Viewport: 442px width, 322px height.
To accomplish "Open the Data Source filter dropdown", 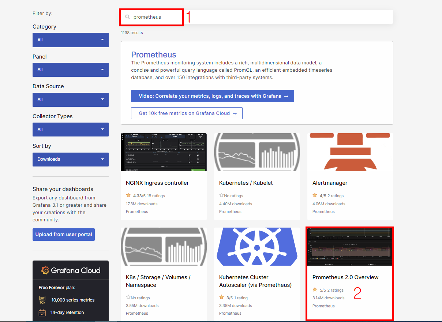I will (x=71, y=100).
